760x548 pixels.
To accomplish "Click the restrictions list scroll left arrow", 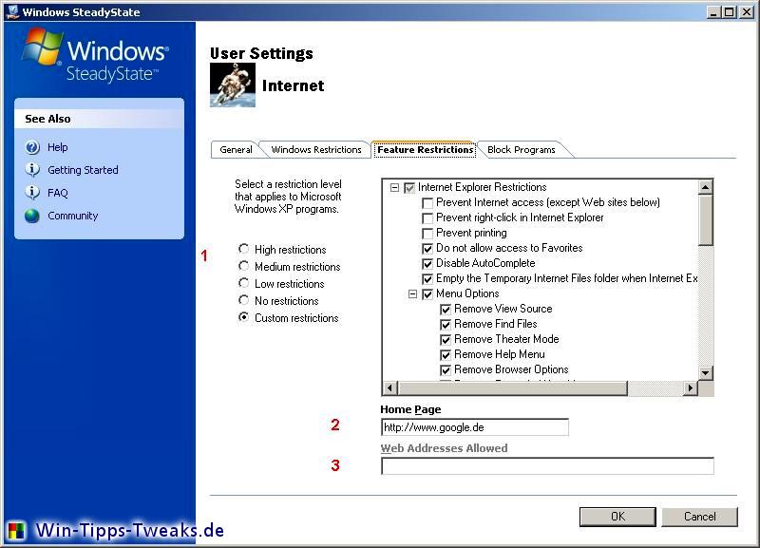I will coord(390,387).
